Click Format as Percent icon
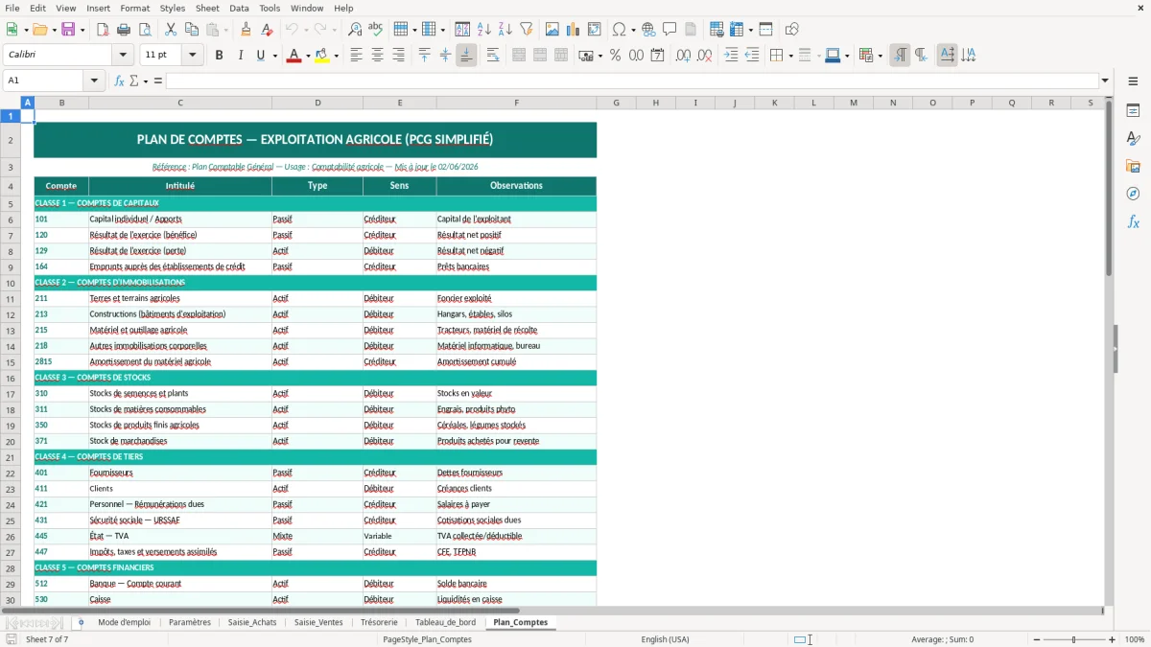The image size is (1151, 647). coord(615,56)
